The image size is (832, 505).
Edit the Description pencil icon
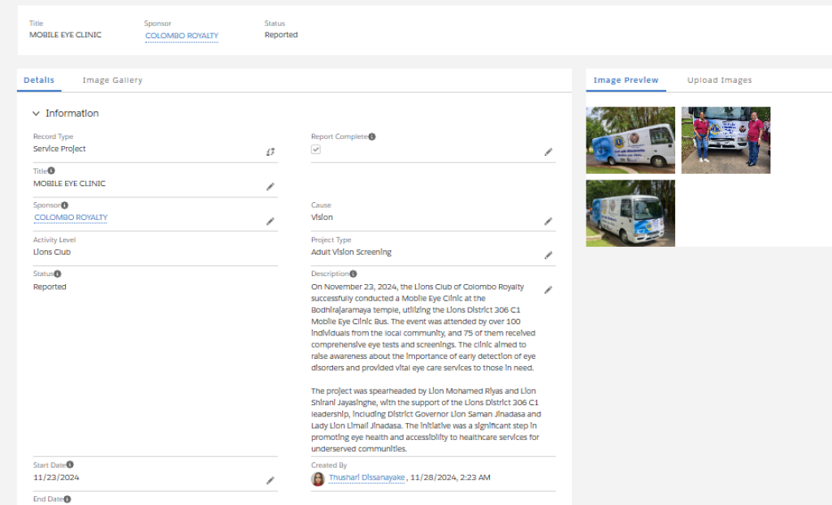548,290
